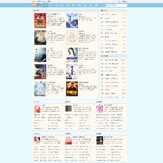Click the orange site logo
This screenshot has height=163, width=163.
tap(34, 5)
